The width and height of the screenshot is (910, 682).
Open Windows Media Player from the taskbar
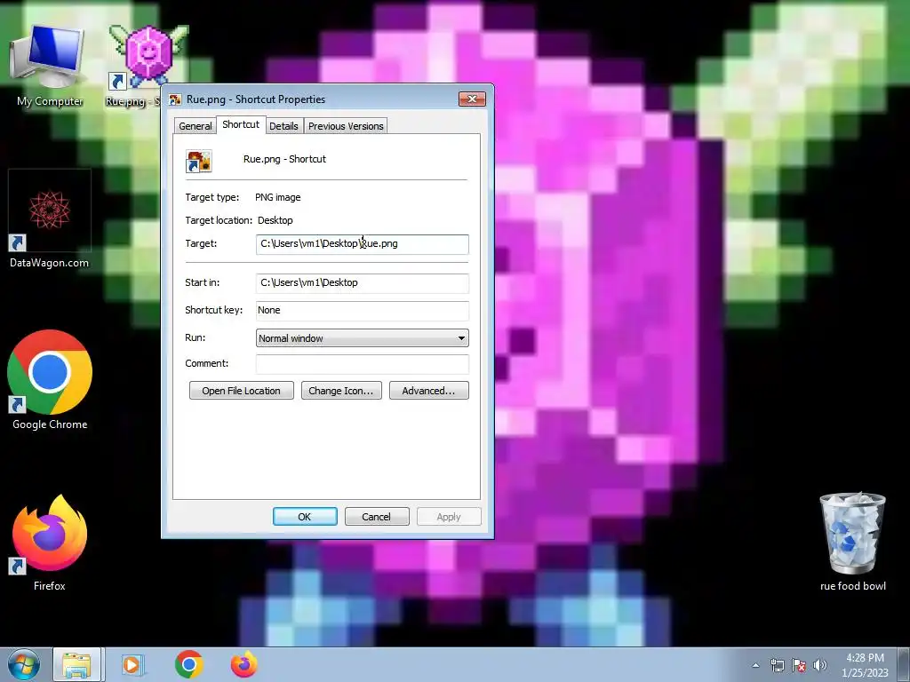click(x=132, y=664)
